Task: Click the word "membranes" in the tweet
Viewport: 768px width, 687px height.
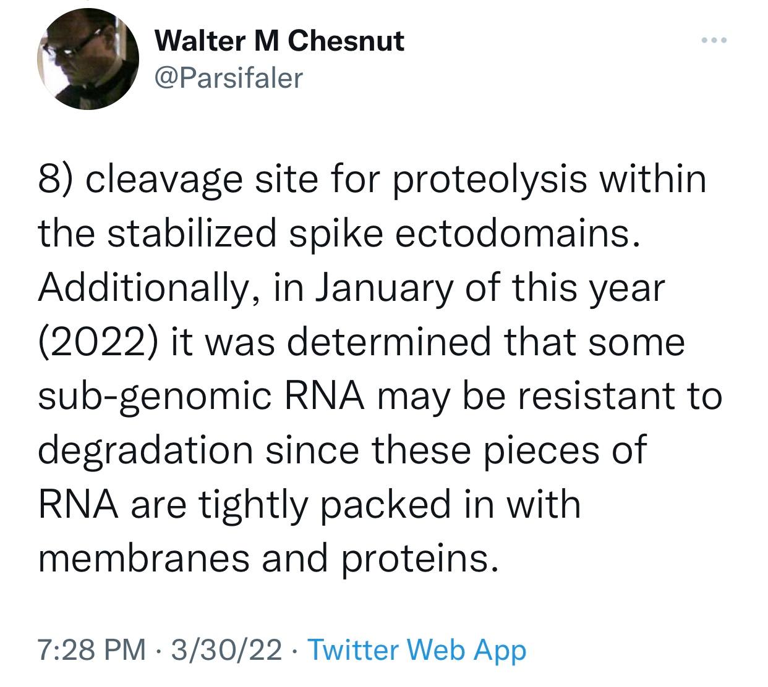Action: [144, 558]
